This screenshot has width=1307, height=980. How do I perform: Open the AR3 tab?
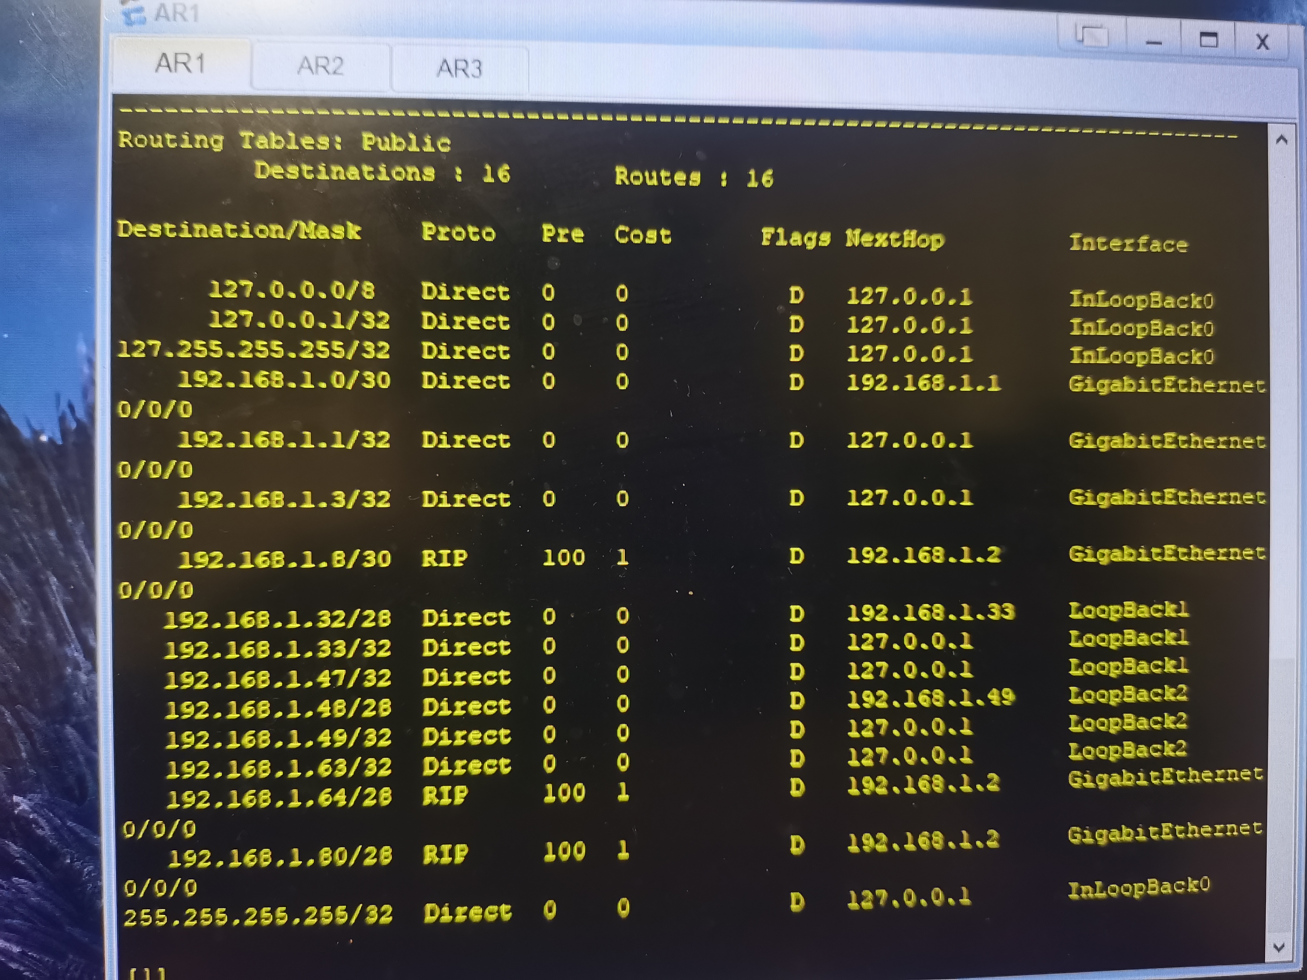[x=460, y=68]
